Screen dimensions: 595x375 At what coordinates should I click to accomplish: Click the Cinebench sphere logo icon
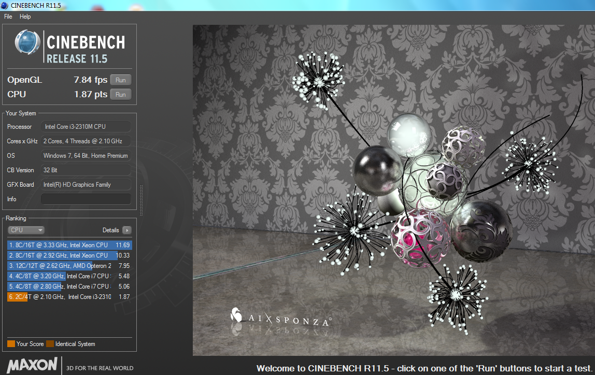[x=27, y=42]
